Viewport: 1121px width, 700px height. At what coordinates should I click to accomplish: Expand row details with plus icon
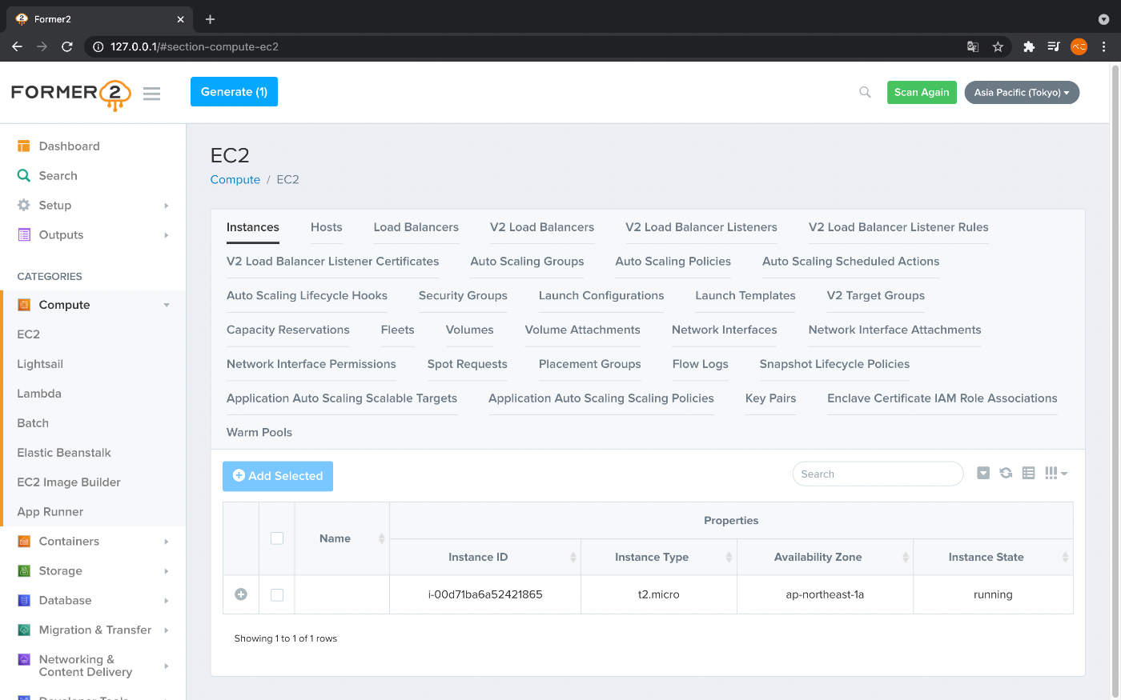click(240, 594)
